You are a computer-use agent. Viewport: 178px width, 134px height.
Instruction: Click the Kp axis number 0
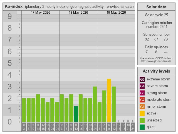click(10, 122)
